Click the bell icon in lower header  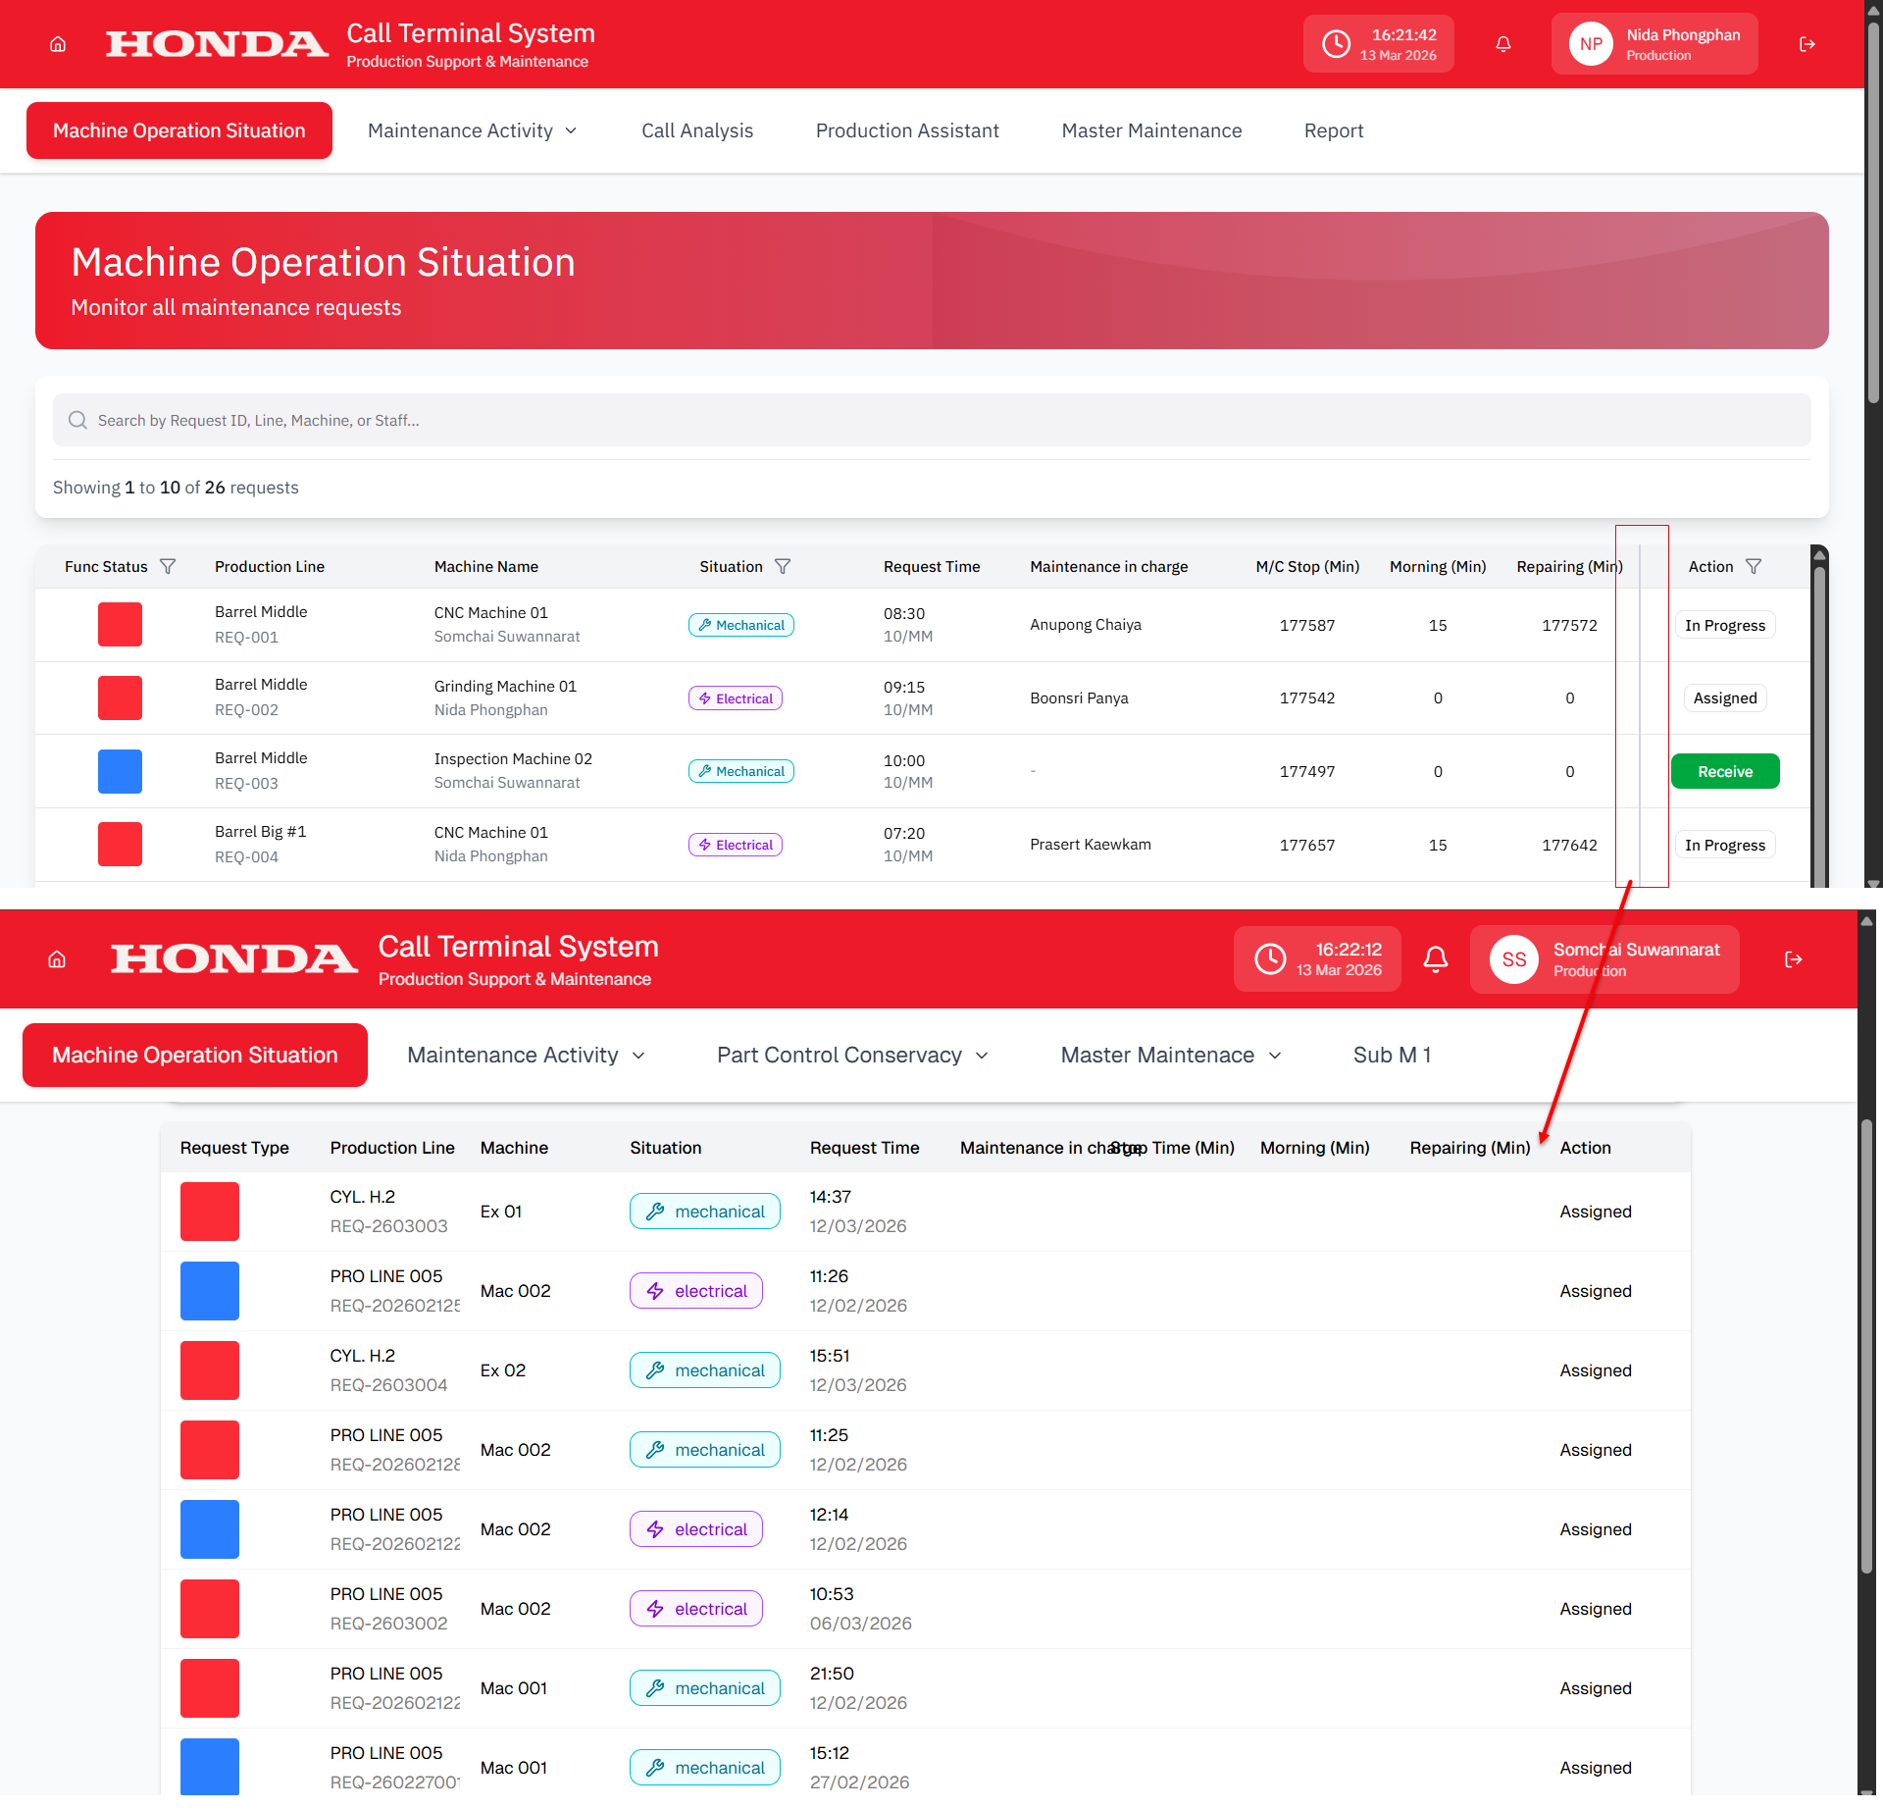[1435, 959]
